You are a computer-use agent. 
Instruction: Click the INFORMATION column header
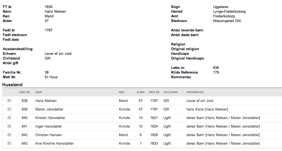195,92
